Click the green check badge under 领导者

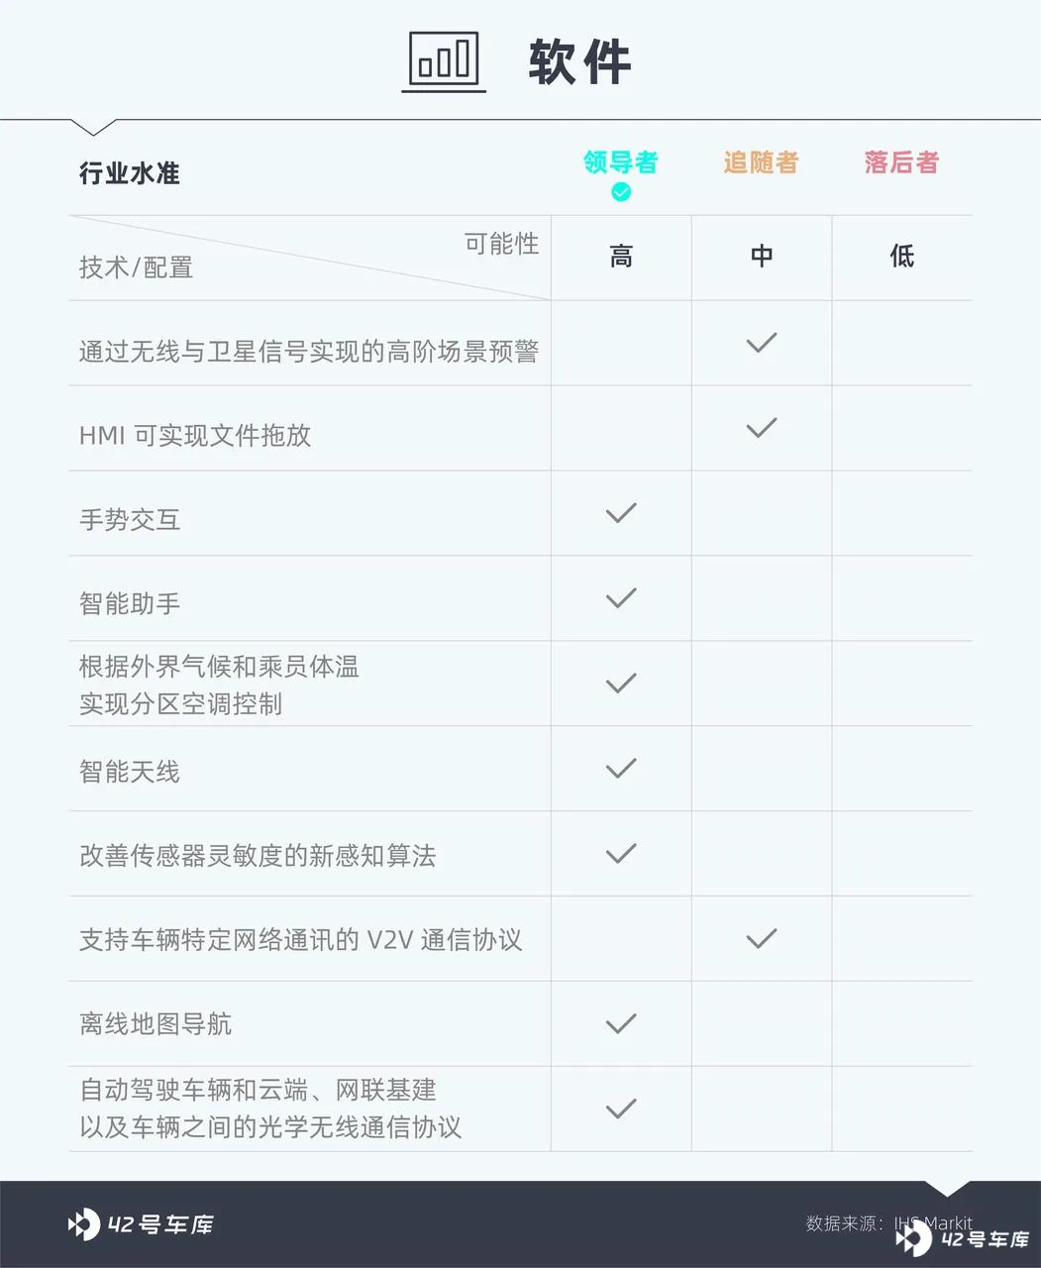(621, 192)
